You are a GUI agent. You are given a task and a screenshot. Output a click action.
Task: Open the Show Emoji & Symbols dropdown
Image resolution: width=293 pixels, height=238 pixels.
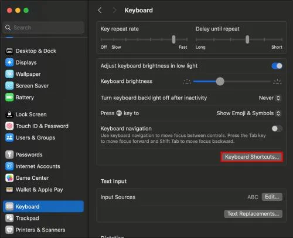tap(248, 113)
